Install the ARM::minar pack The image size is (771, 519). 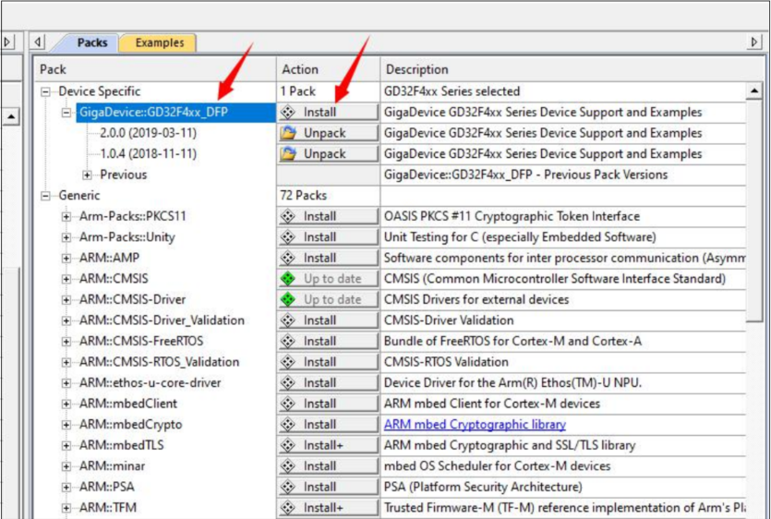(x=329, y=465)
